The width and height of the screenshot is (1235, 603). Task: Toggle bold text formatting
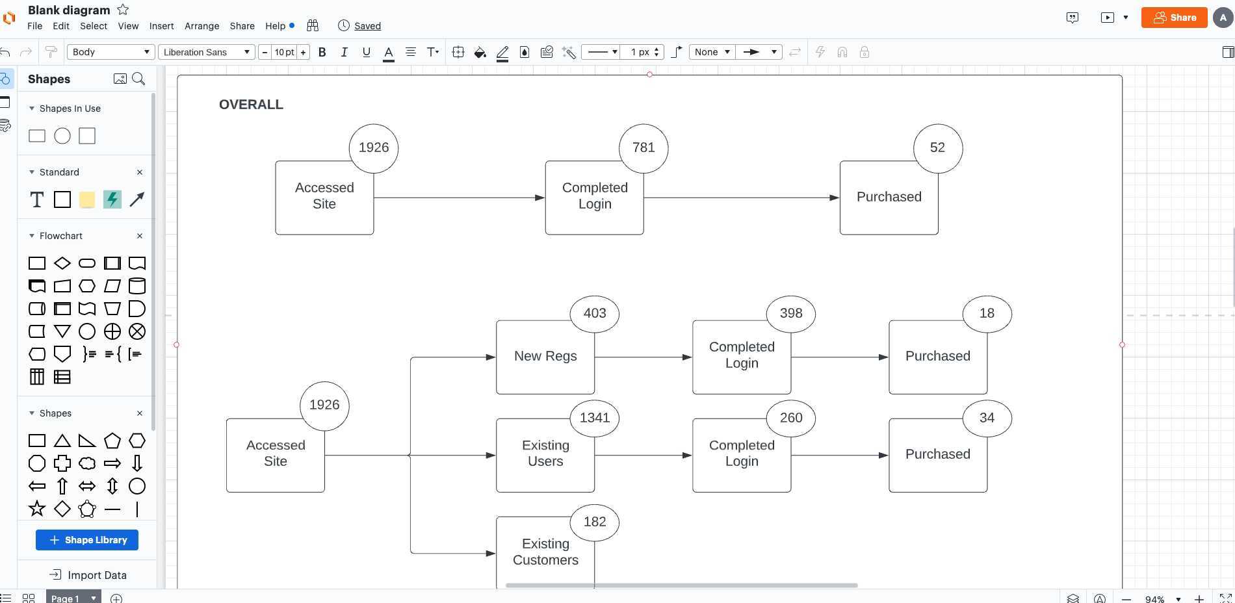pyautogui.click(x=322, y=52)
